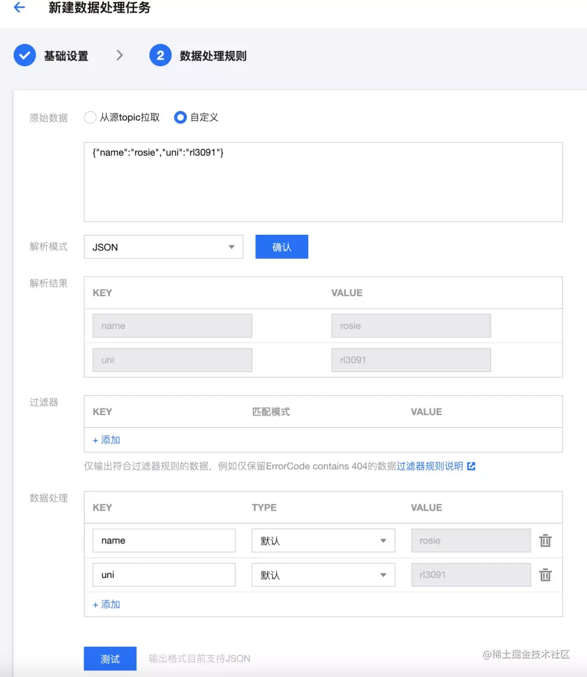Go to the 数据处理规则 step
The height and width of the screenshot is (677, 587).
tap(213, 56)
